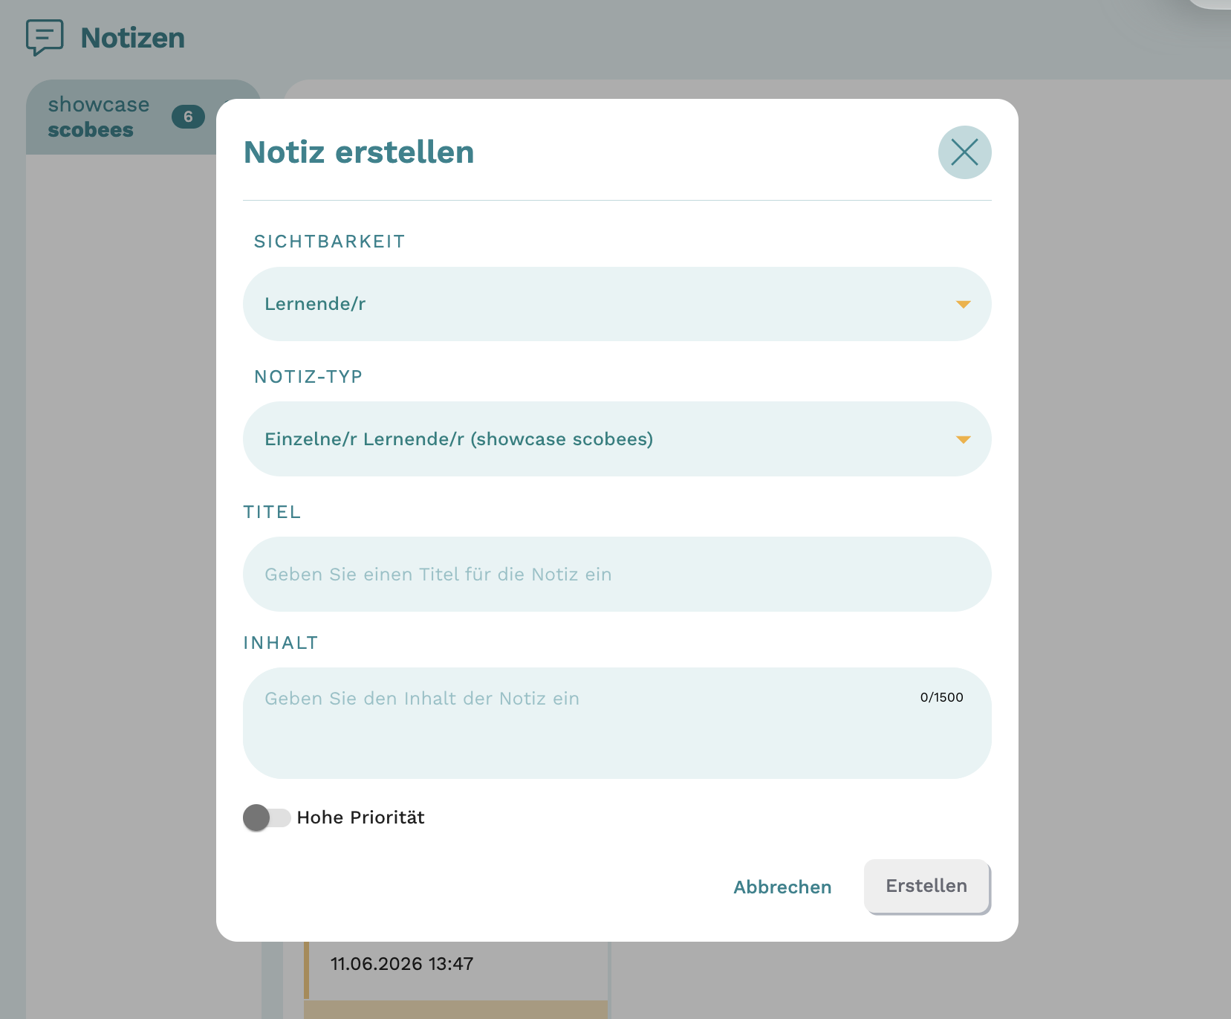Image resolution: width=1231 pixels, height=1019 pixels.
Task: Toggle the Hohe Priorität switch
Action: 267,818
